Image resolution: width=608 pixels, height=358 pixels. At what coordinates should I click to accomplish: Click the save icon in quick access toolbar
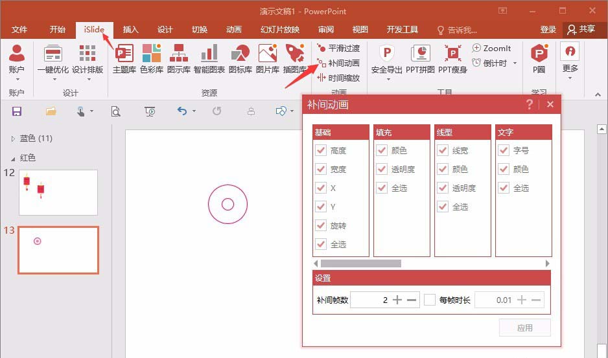[x=17, y=111]
